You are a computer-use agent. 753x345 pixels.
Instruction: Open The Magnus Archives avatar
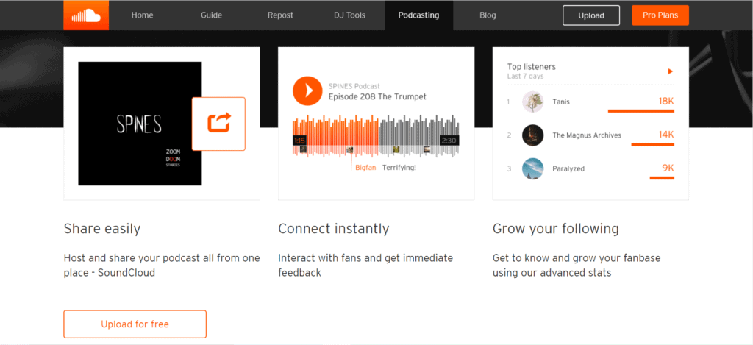[x=532, y=135]
